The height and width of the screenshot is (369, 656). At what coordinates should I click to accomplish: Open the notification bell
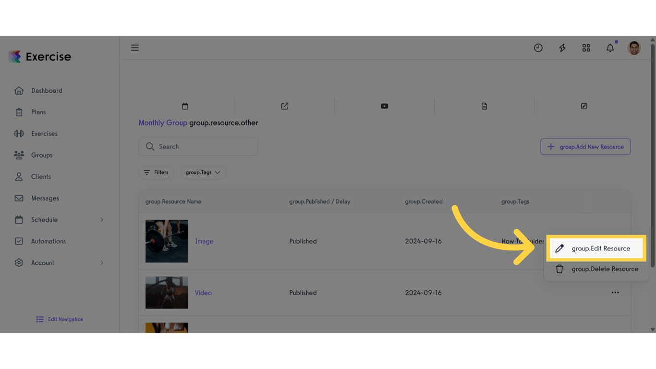tap(610, 48)
